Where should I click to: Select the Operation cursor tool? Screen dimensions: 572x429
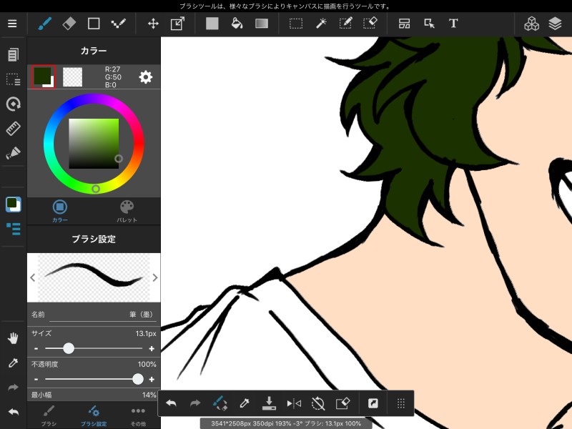click(429, 24)
